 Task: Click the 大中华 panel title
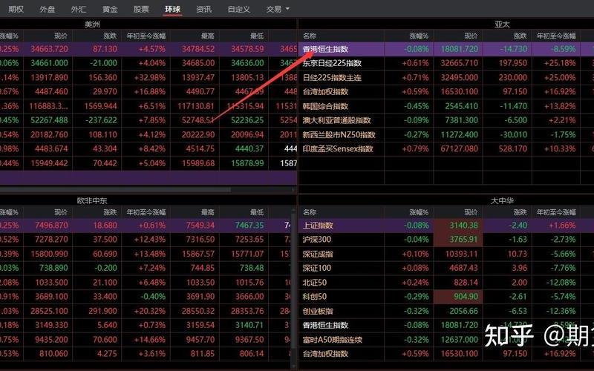point(502,200)
